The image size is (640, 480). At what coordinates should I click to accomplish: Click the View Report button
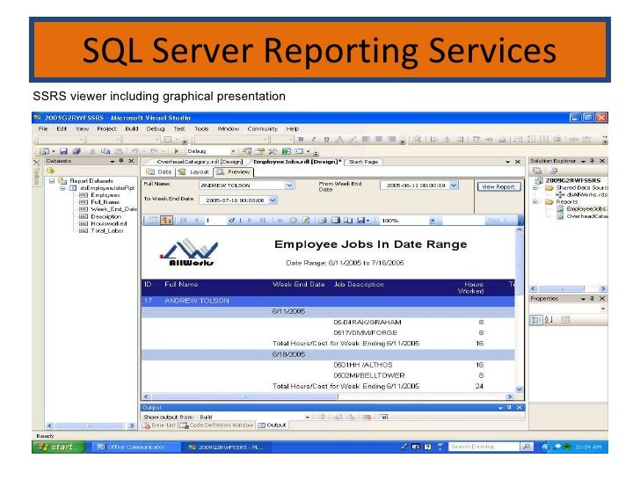point(498,187)
